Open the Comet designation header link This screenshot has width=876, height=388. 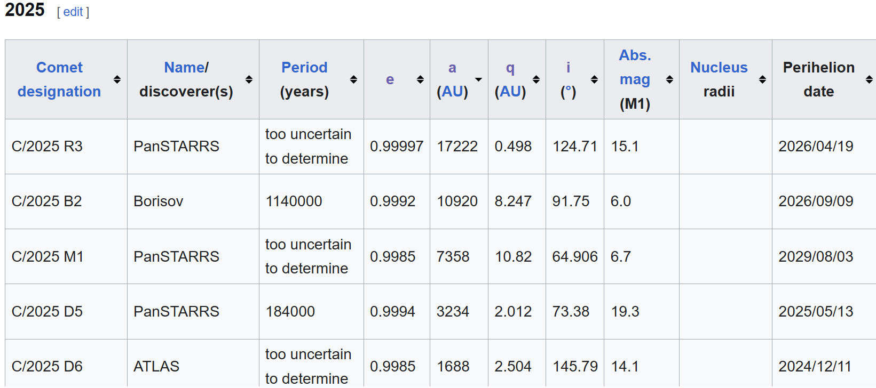click(59, 79)
